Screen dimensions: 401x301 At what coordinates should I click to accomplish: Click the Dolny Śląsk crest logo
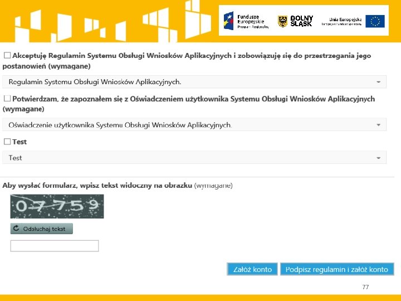click(282, 21)
